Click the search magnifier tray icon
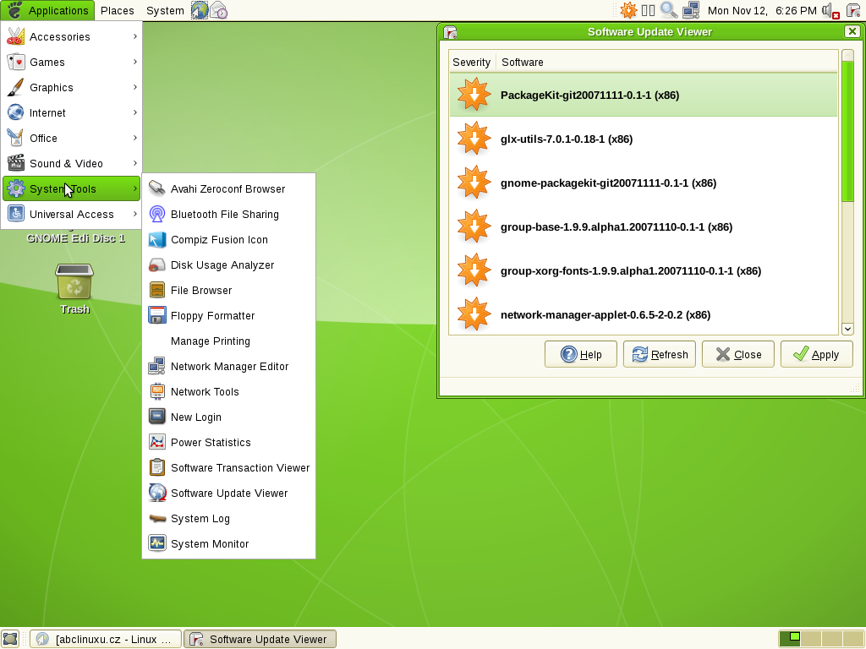Viewport: 866px width, 649px height. click(x=669, y=10)
